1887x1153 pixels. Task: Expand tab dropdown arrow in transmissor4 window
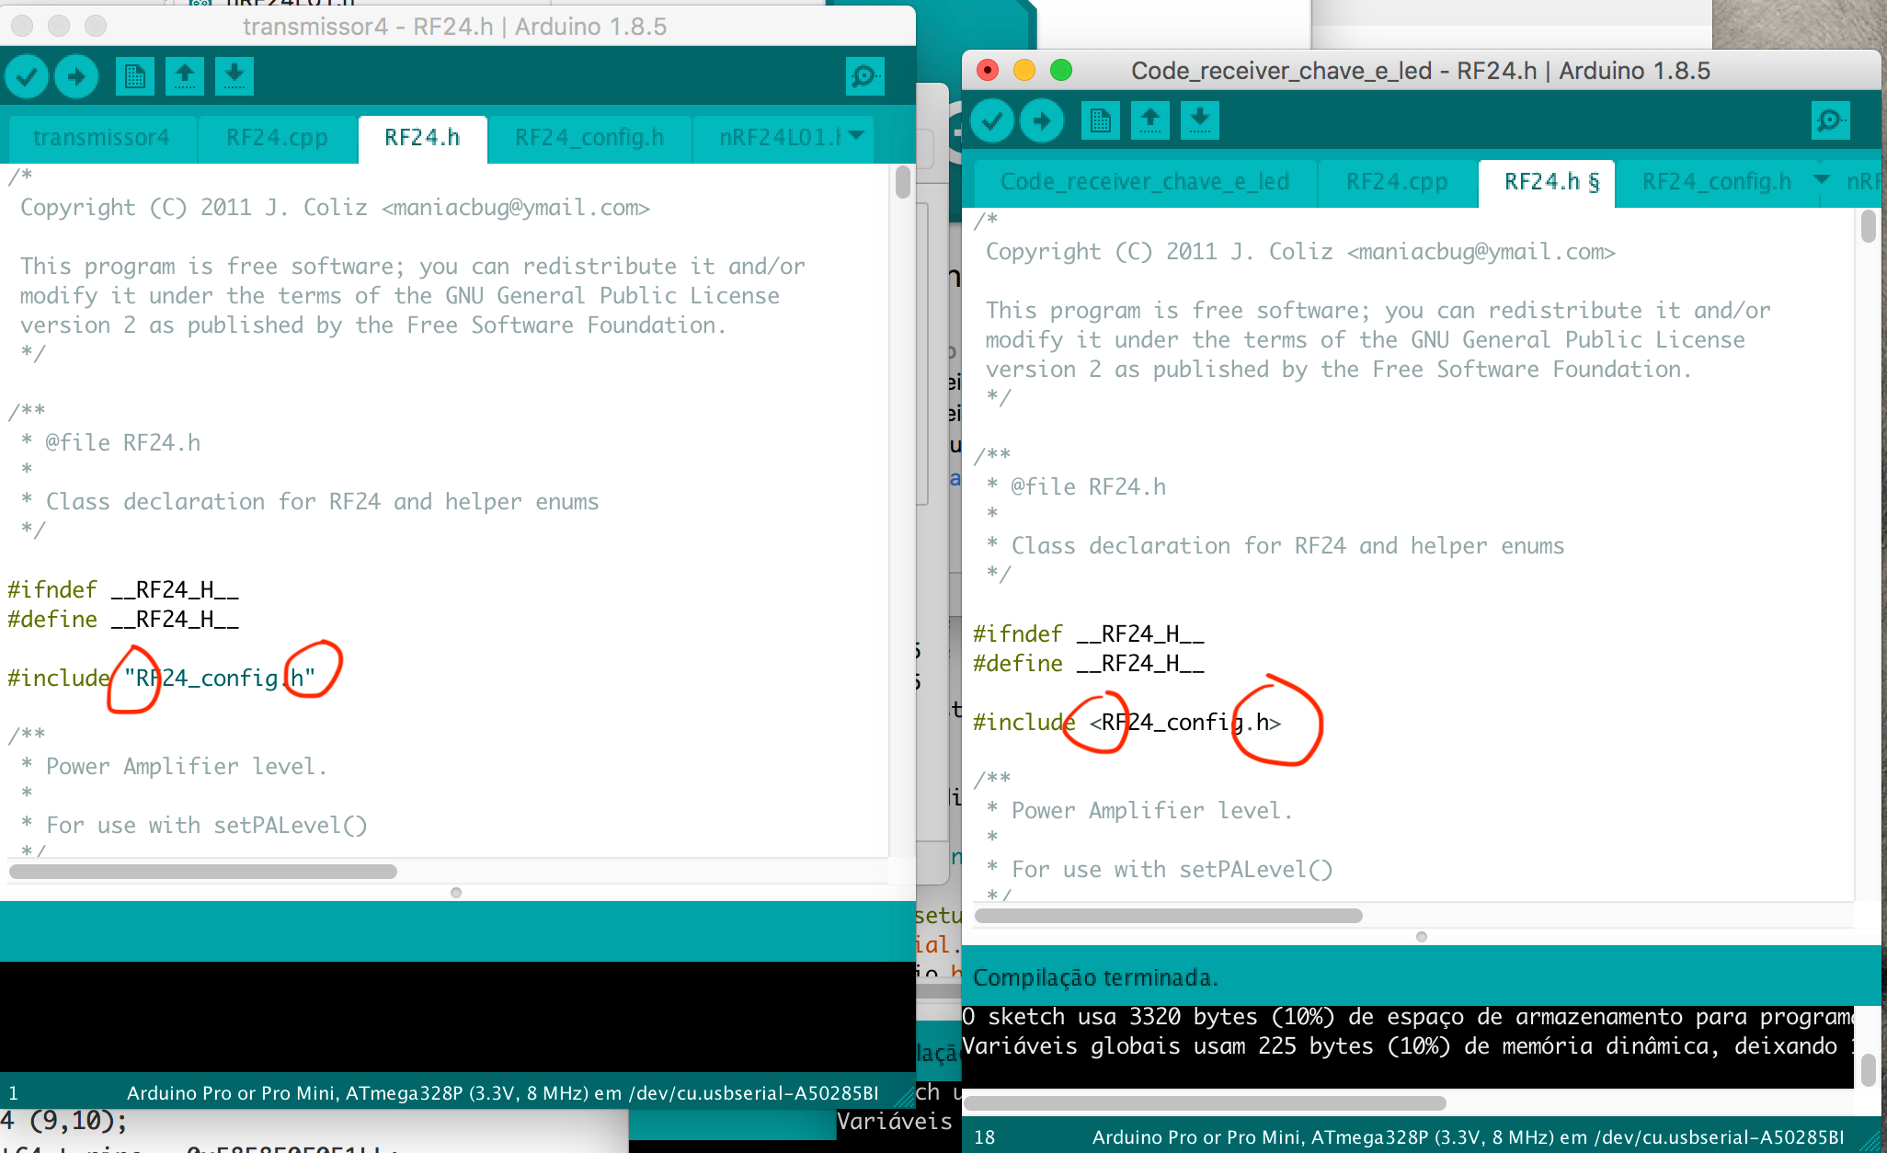[856, 136]
